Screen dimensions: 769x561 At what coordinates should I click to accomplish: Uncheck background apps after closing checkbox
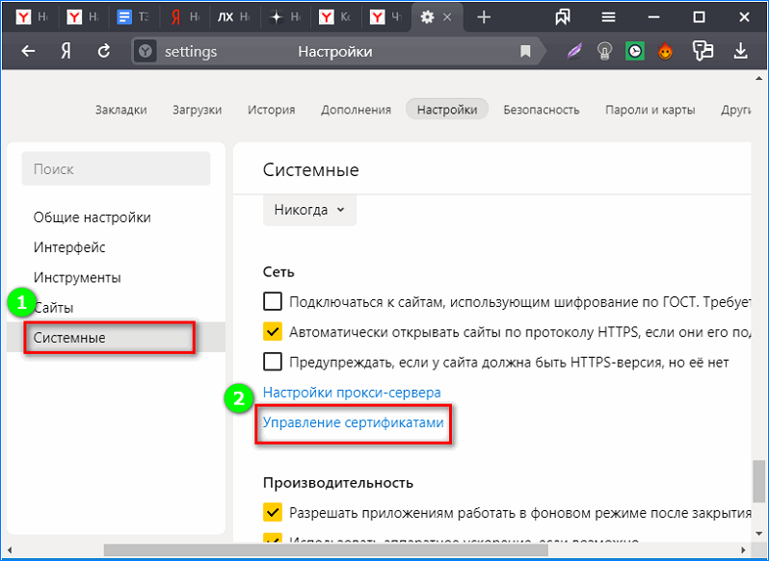click(x=272, y=513)
